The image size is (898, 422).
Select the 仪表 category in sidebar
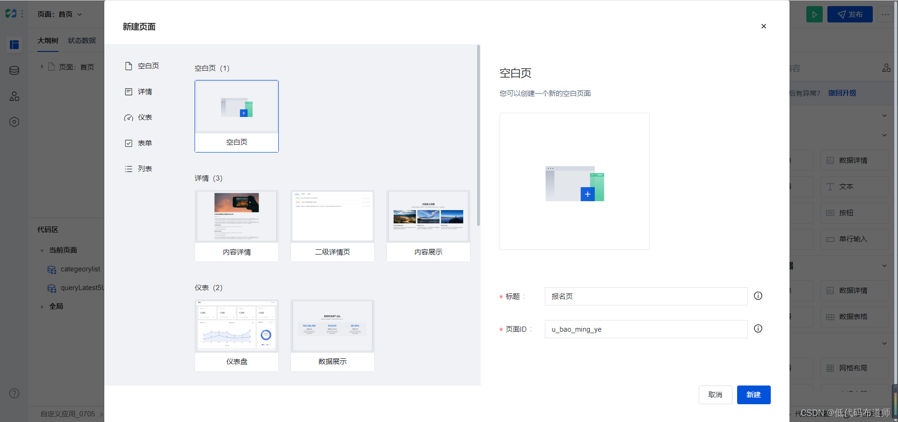(138, 117)
